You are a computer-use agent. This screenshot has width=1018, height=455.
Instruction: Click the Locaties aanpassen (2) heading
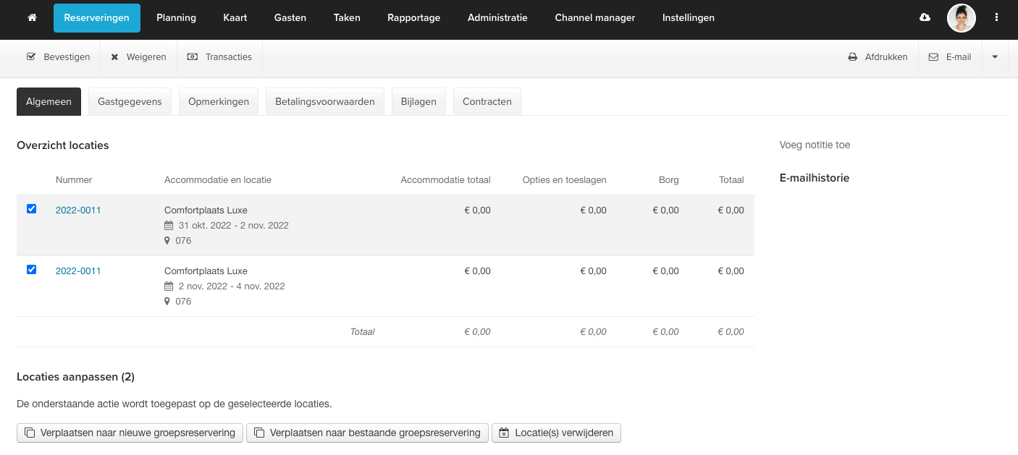pos(75,377)
